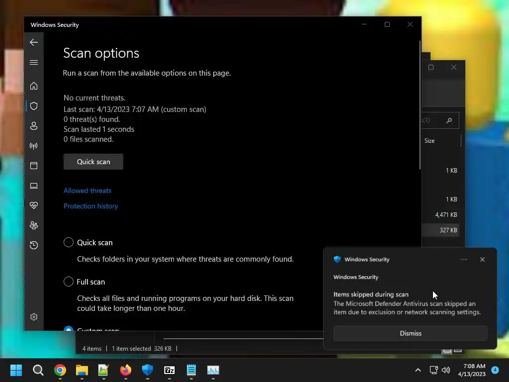Open the hamburger navigation menu
The width and height of the screenshot is (509, 382).
click(x=34, y=62)
